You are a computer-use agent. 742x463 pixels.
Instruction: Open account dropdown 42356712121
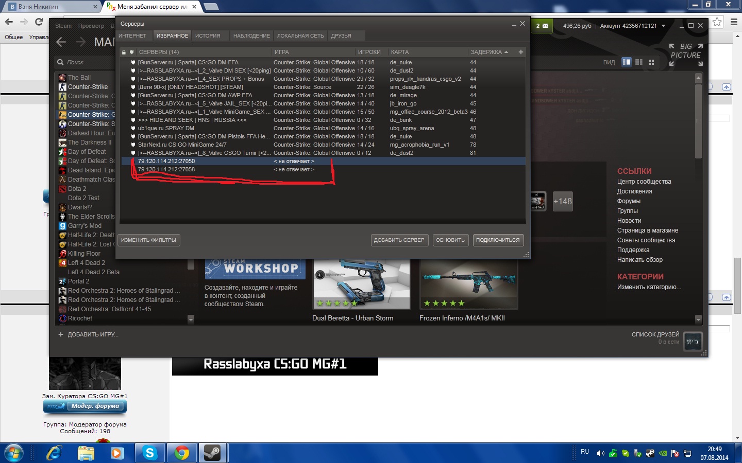(x=633, y=26)
